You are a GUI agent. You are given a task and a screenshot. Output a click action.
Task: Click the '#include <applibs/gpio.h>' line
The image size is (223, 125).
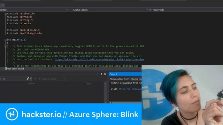pos(24,33)
